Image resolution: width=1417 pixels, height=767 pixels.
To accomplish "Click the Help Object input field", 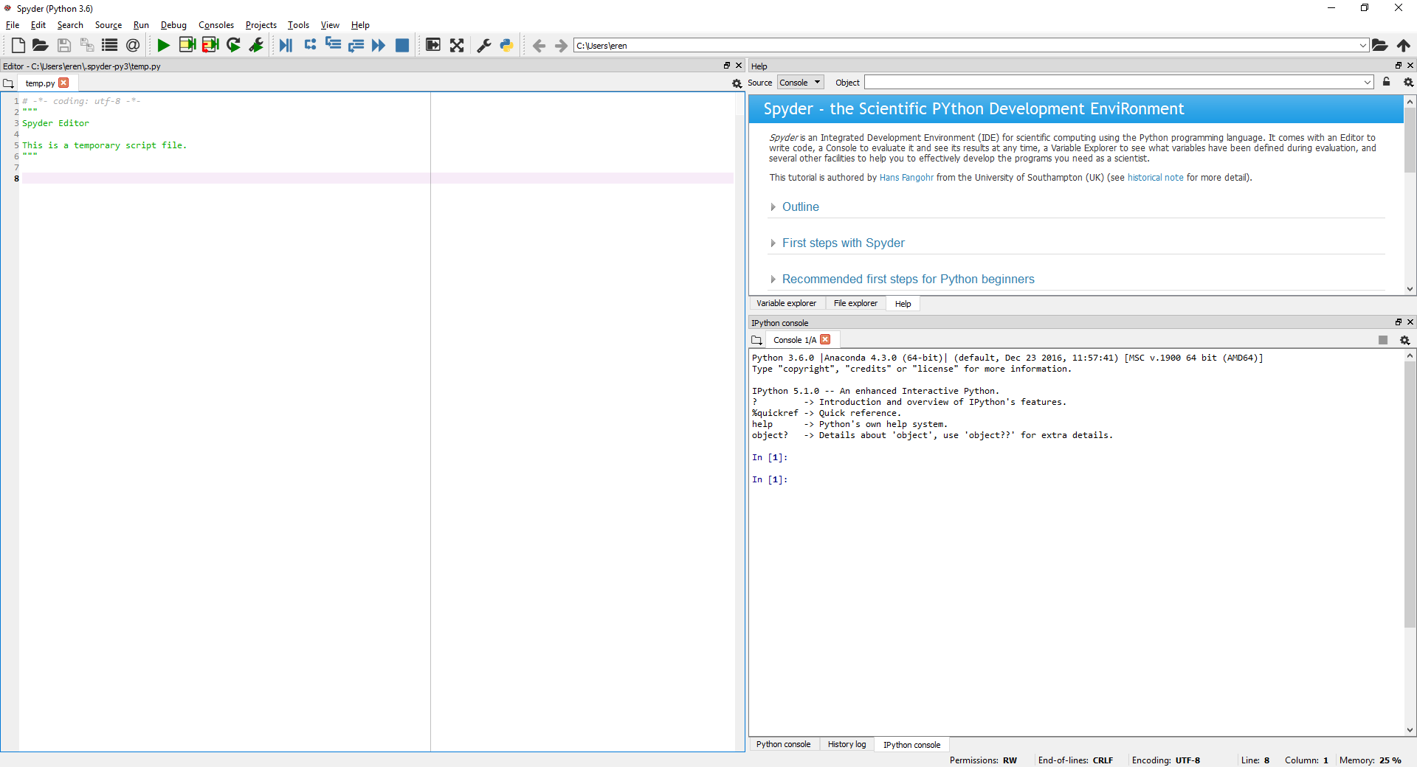I will tap(1113, 83).
